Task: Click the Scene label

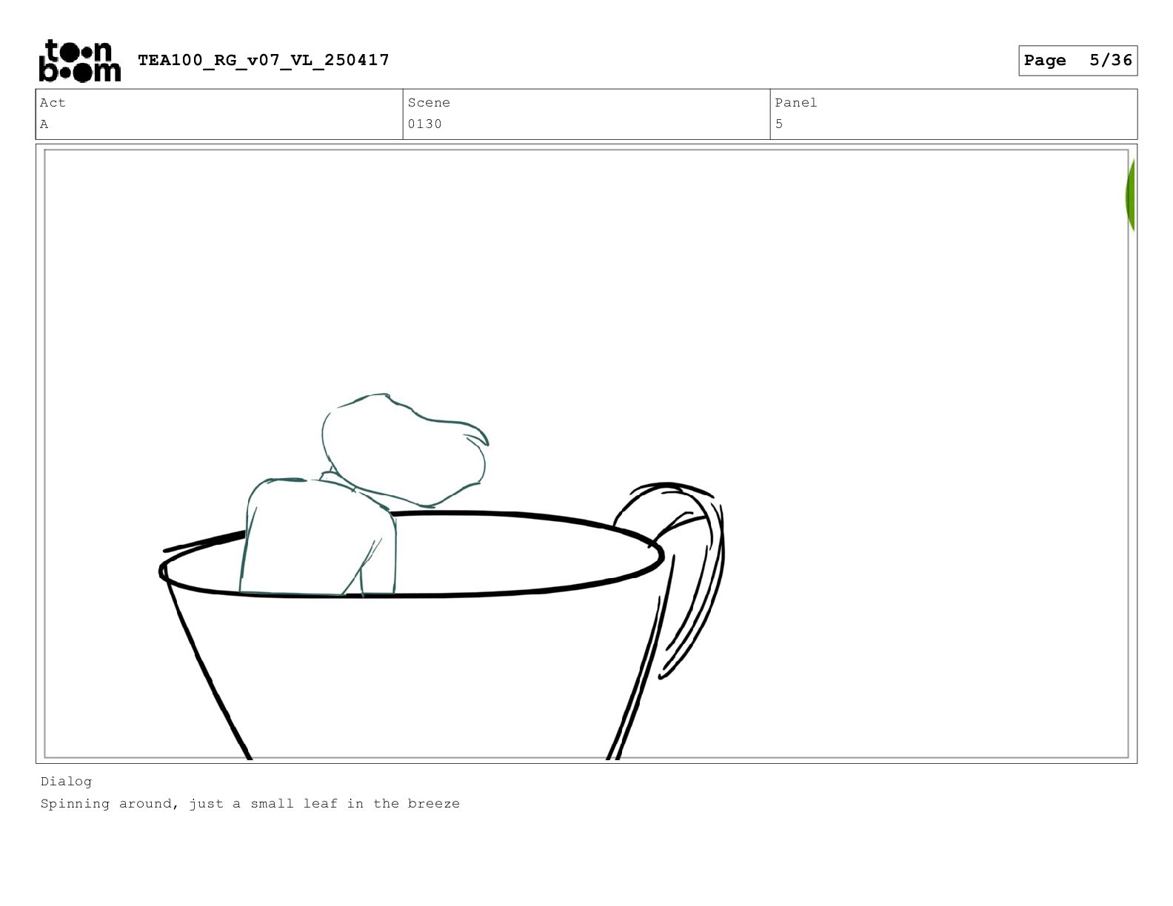Action: (x=429, y=103)
